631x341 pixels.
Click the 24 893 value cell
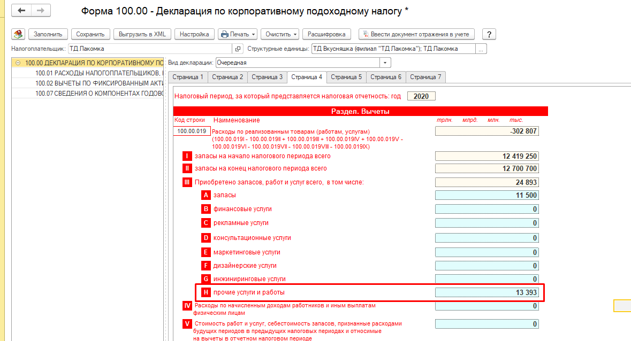click(487, 182)
